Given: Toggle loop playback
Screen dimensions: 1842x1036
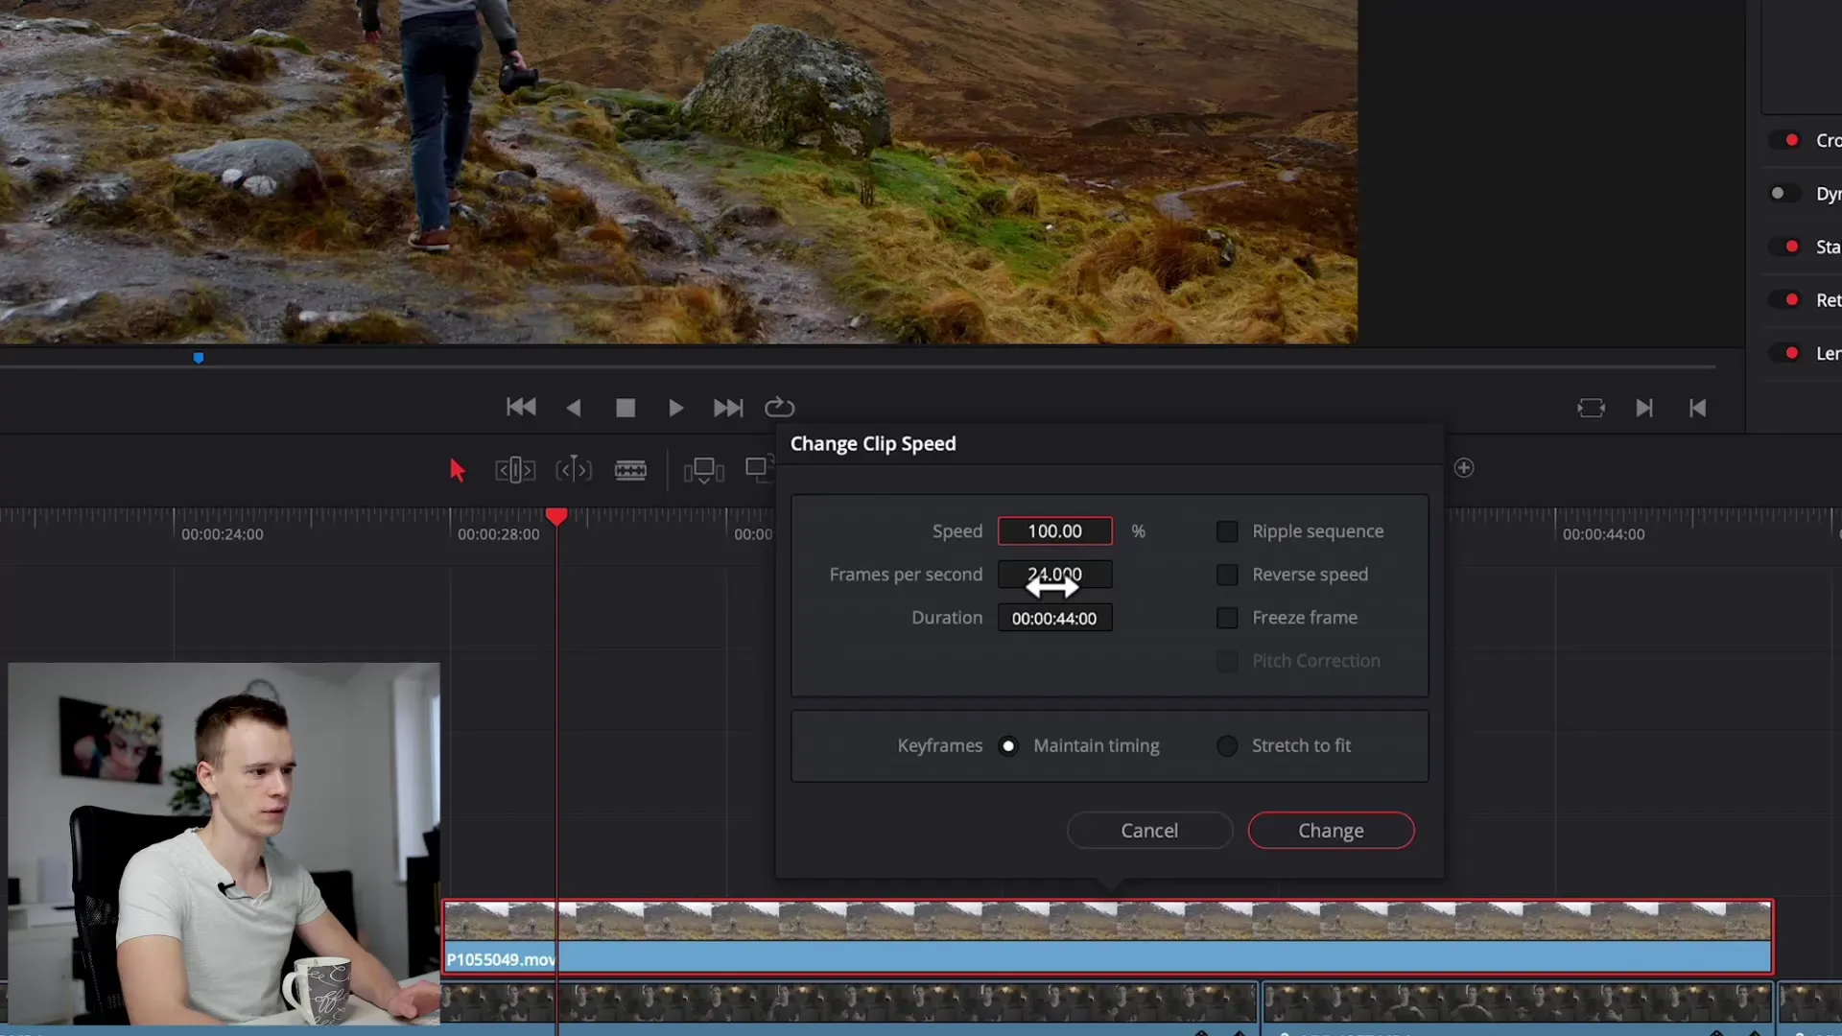Looking at the screenshot, I should tap(780, 408).
